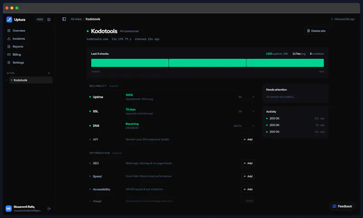Click the 117ms avg stat

pyautogui.click(x=299, y=53)
